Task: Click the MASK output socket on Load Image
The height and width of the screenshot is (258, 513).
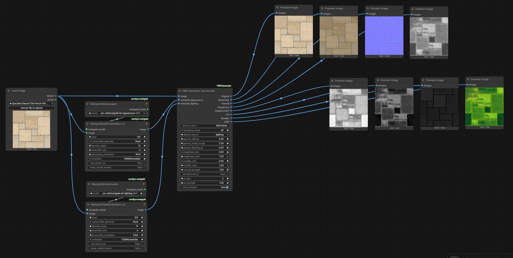Action: (x=56, y=100)
